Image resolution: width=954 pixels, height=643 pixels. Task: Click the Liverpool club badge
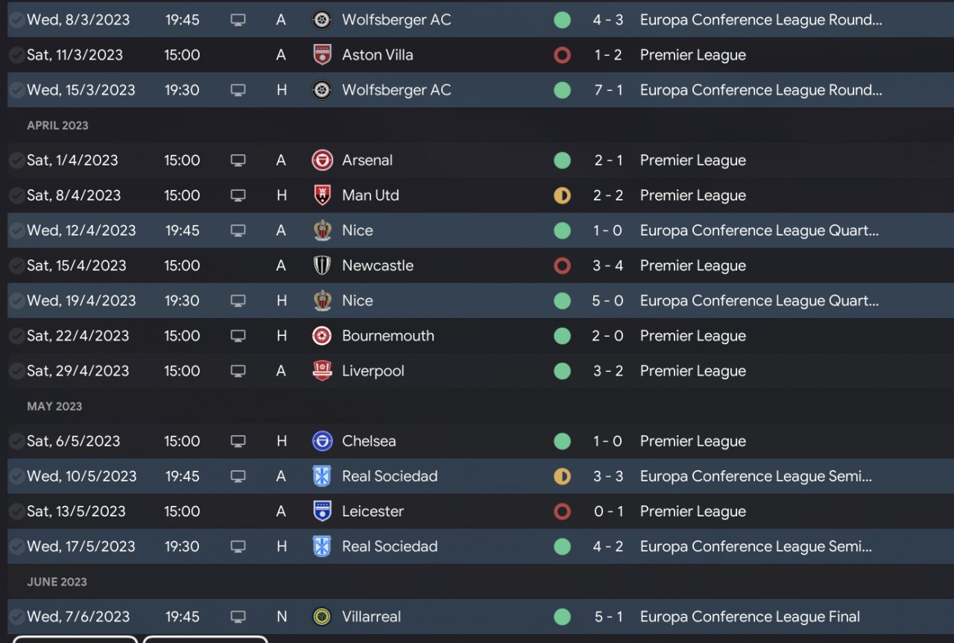click(322, 371)
